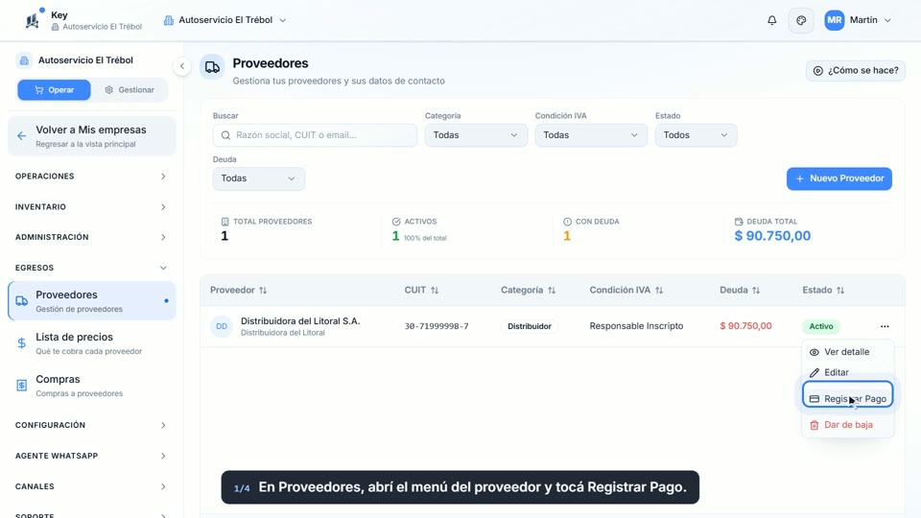Open the Condición IVA filter dropdown
The width and height of the screenshot is (921, 518).
click(x=590, y=135)
